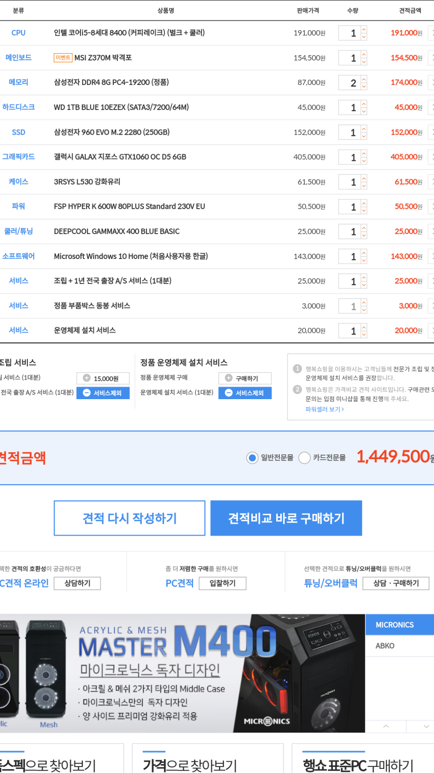Select ABKO banner tab

399,646
